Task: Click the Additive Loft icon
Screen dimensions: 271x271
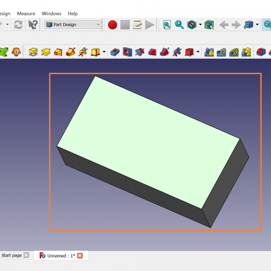Action: (58, 52)
